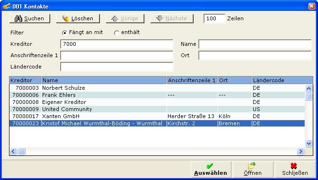Click the red X Schließen icon
Screen dimensions: 318x180
(294, 166)
